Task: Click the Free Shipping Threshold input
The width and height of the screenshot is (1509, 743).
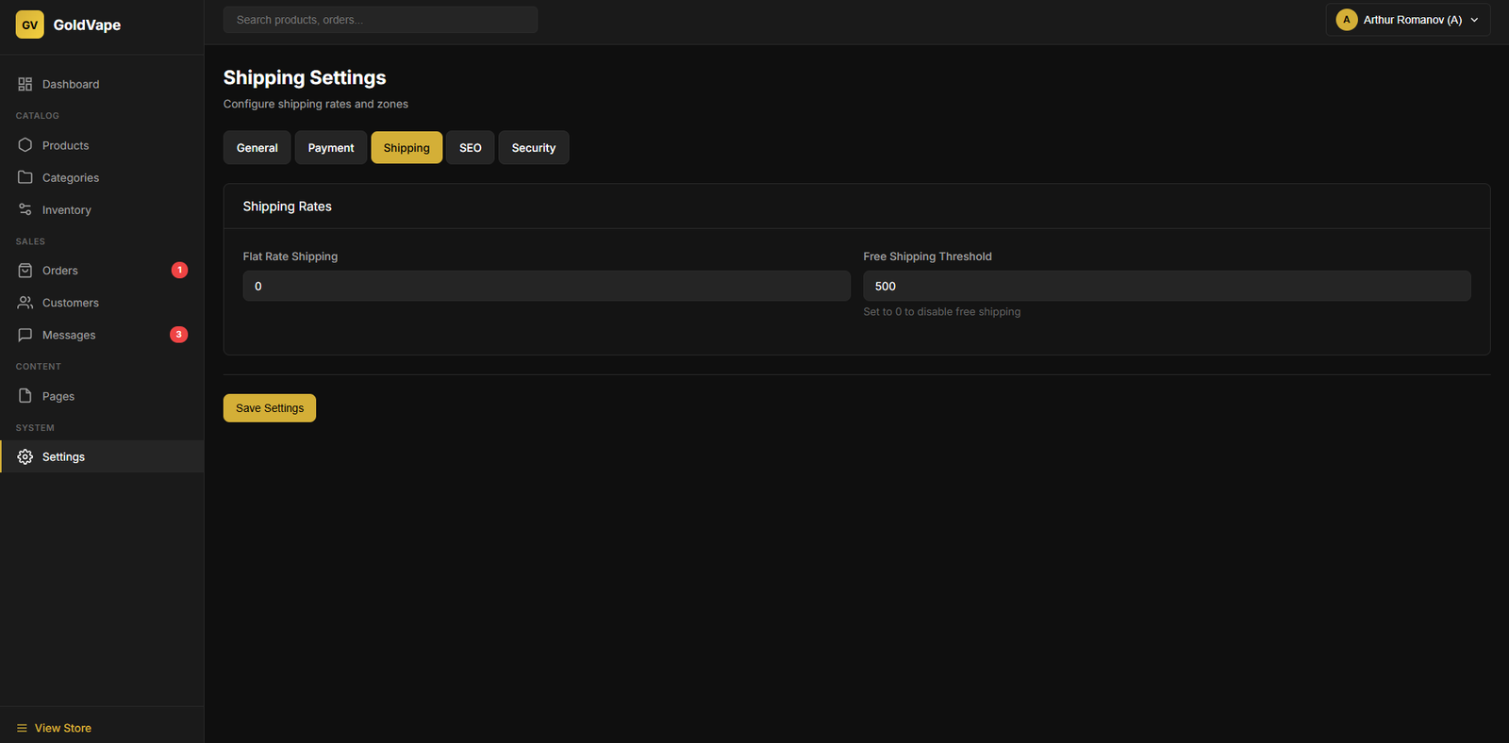Action: click(x=1167, y=286)
